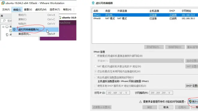Image resolution: width=198 pixels, height=111 pixels.
Task: Open the 桥接到 adapter dropdown
Action: point(146,61)
